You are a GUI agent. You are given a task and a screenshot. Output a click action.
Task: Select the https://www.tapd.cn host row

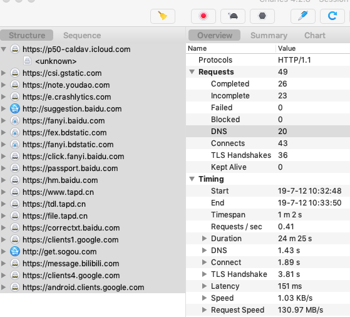tap(93, 192)
